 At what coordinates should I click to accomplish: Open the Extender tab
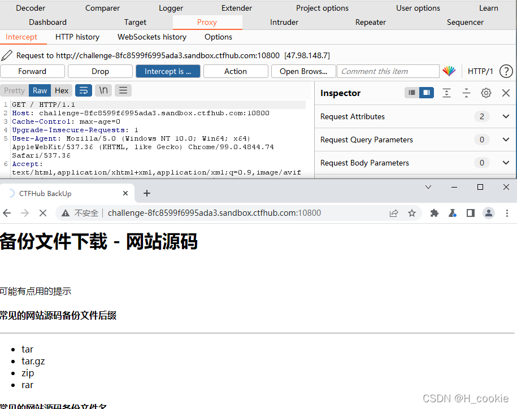click(x=236, y=8)
